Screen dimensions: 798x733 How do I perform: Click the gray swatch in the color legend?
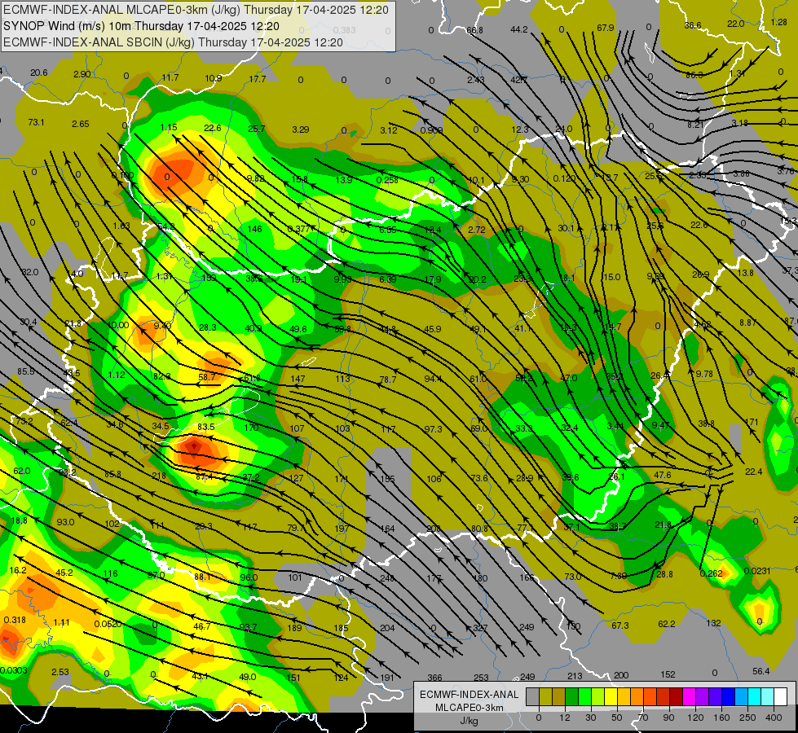click(532, 696)
